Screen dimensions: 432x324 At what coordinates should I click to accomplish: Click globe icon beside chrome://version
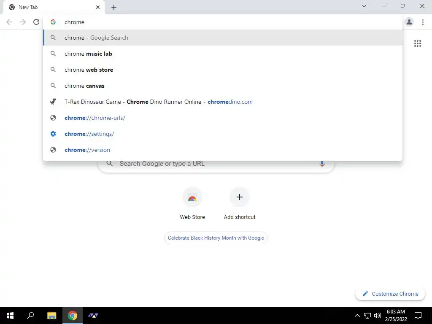click(53, 150)
